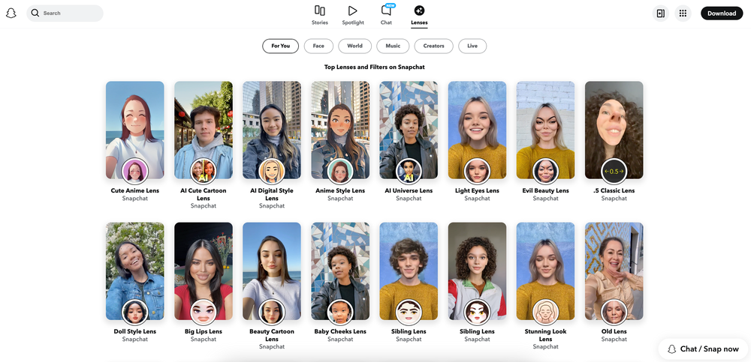
Task: Open Doll Style Lens thumbnail
Action: click(135, 271)
